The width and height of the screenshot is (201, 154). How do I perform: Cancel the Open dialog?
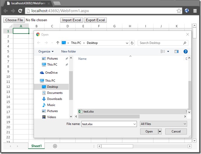[x=176, y=132]
